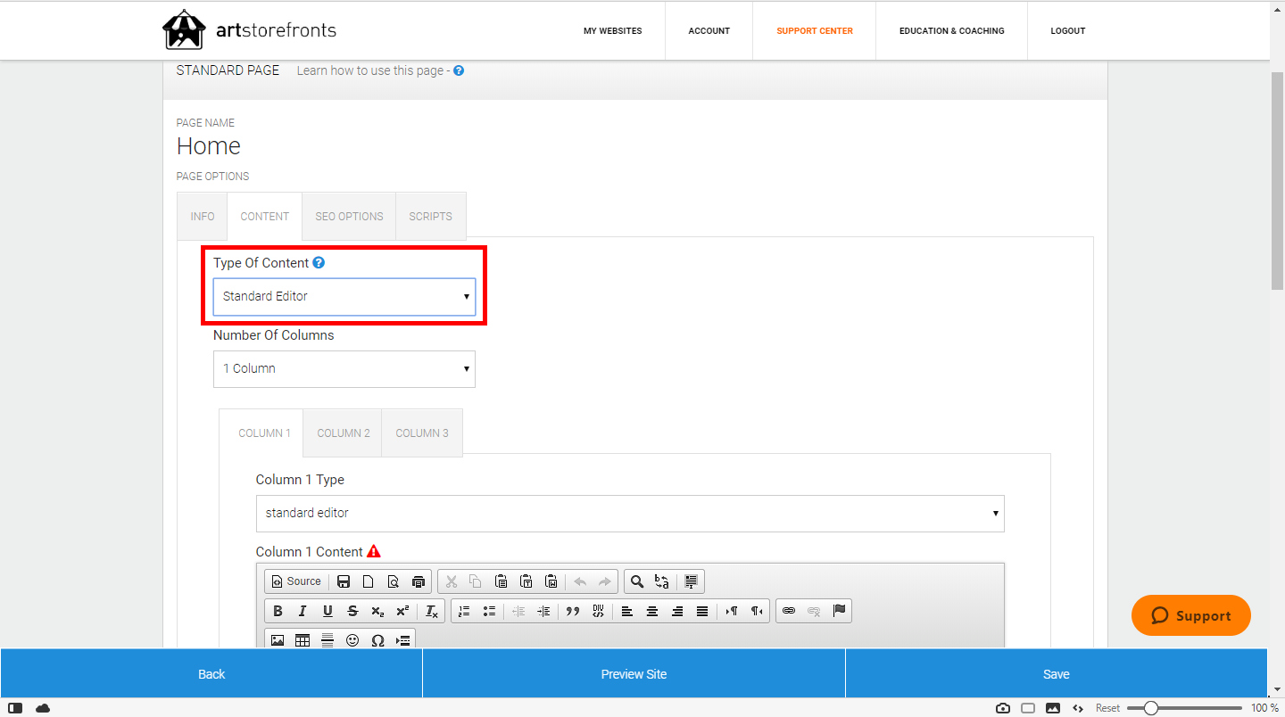Viewport: 1285px width, 717px height.
Task: Switch to the COLUMN 2 tab
Action: (343, 433)
